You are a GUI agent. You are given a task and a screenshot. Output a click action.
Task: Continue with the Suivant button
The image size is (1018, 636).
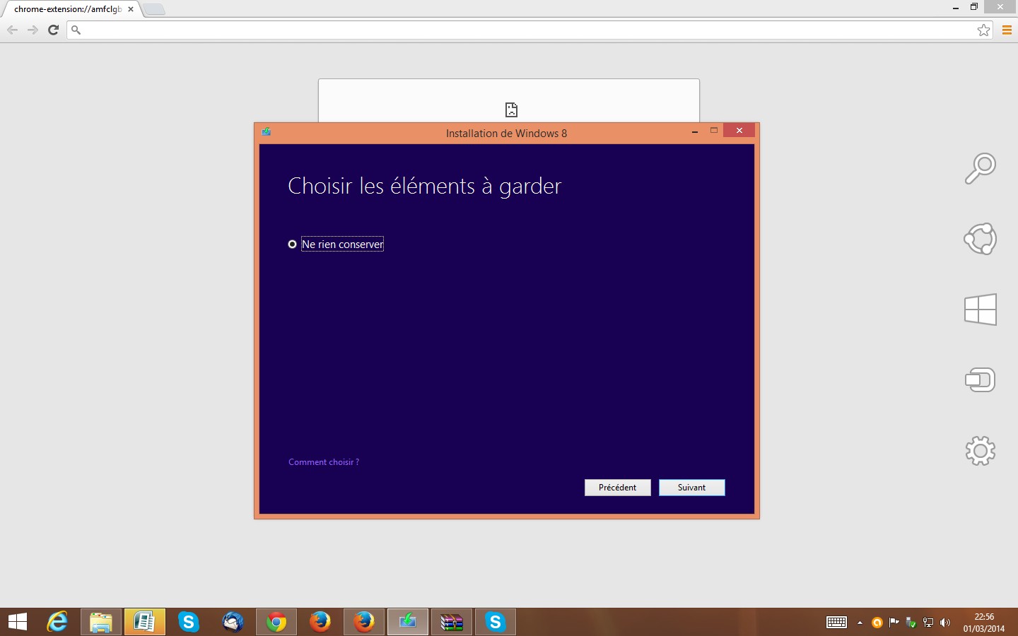click(692, 488)
